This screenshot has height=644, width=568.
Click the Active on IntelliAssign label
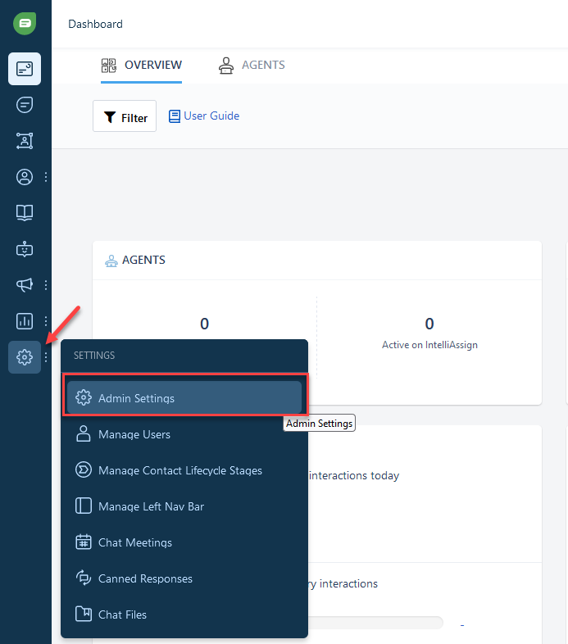[429, 345]
